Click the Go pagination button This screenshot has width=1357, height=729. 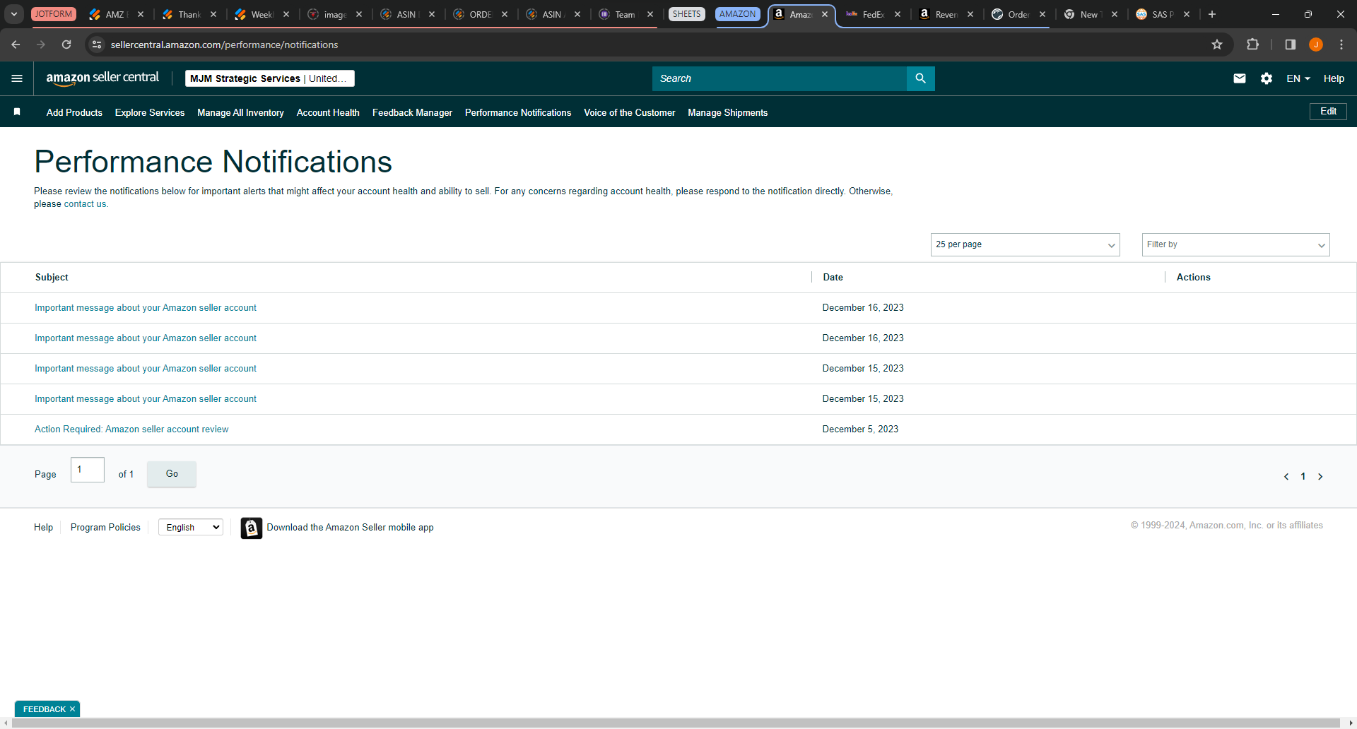click(x=172, y=474)
